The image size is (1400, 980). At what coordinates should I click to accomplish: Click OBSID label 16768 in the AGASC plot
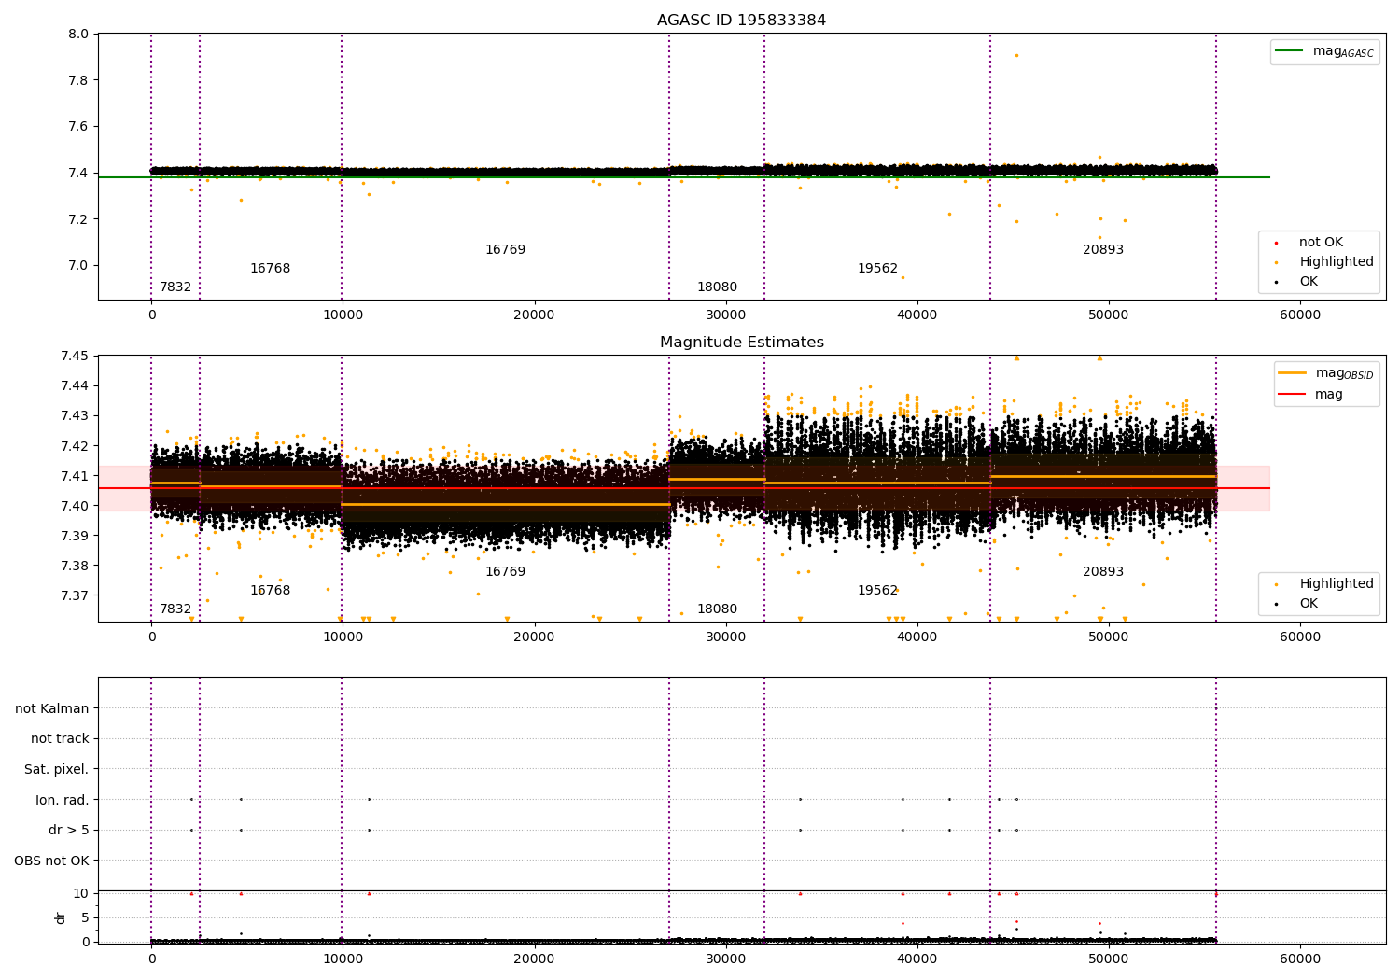[270, 269]
